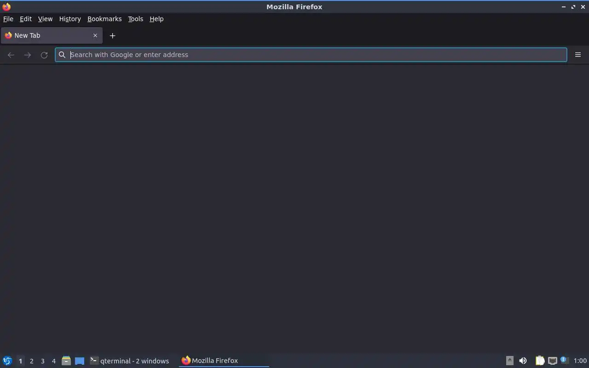
Task: Click the Back navigation arrow
Action: pos(11,55)
